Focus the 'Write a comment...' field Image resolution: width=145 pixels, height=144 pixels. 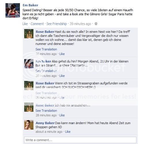80,140
